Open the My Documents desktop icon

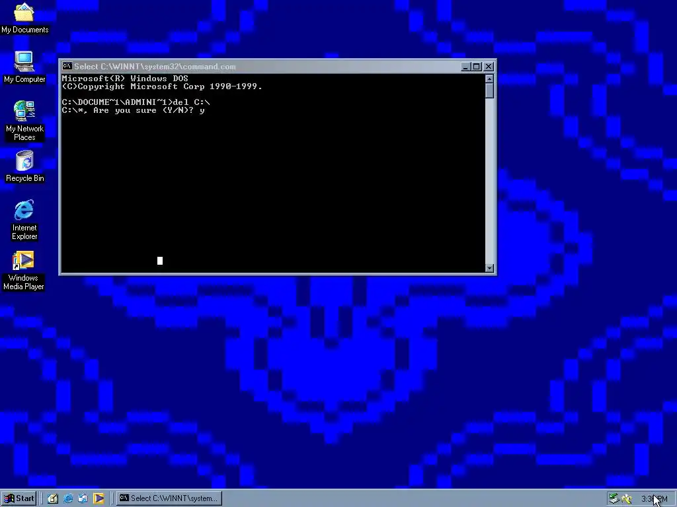(24, 17)
